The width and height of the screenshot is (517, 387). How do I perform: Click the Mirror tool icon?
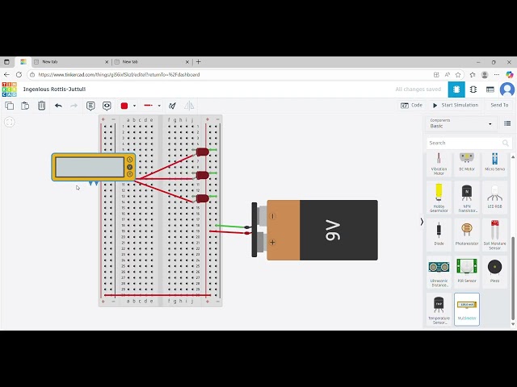(189, 106)
